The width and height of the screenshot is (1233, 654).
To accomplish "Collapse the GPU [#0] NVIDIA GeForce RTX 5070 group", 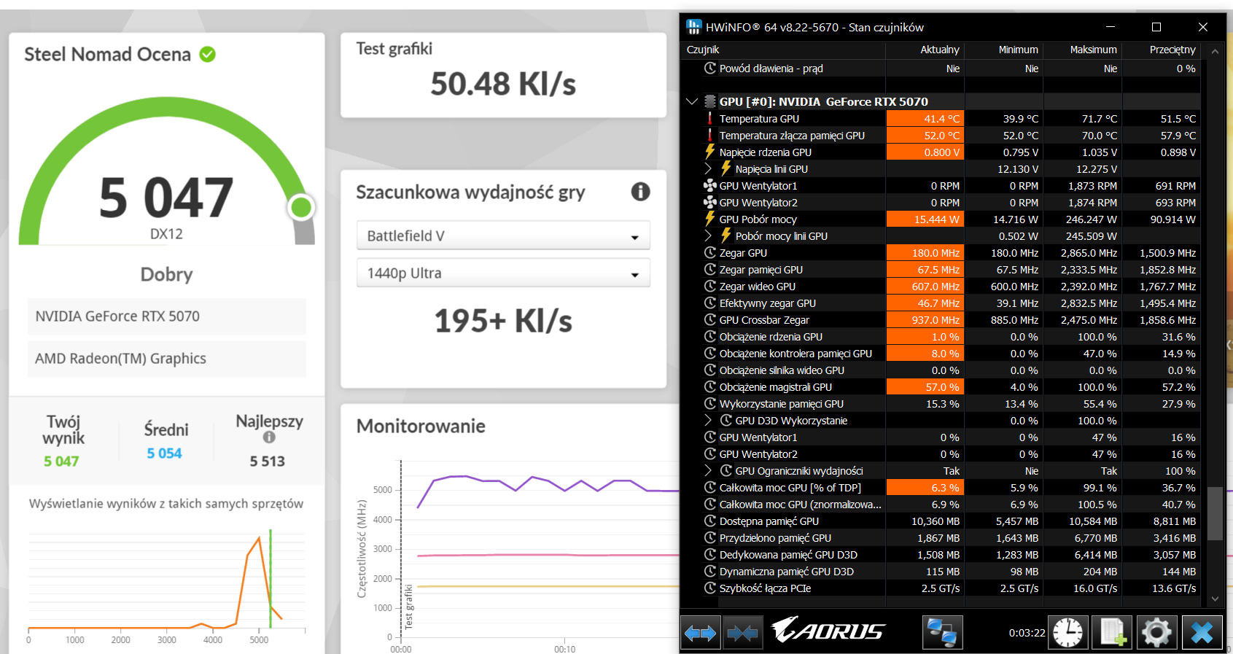I will 692,102.
